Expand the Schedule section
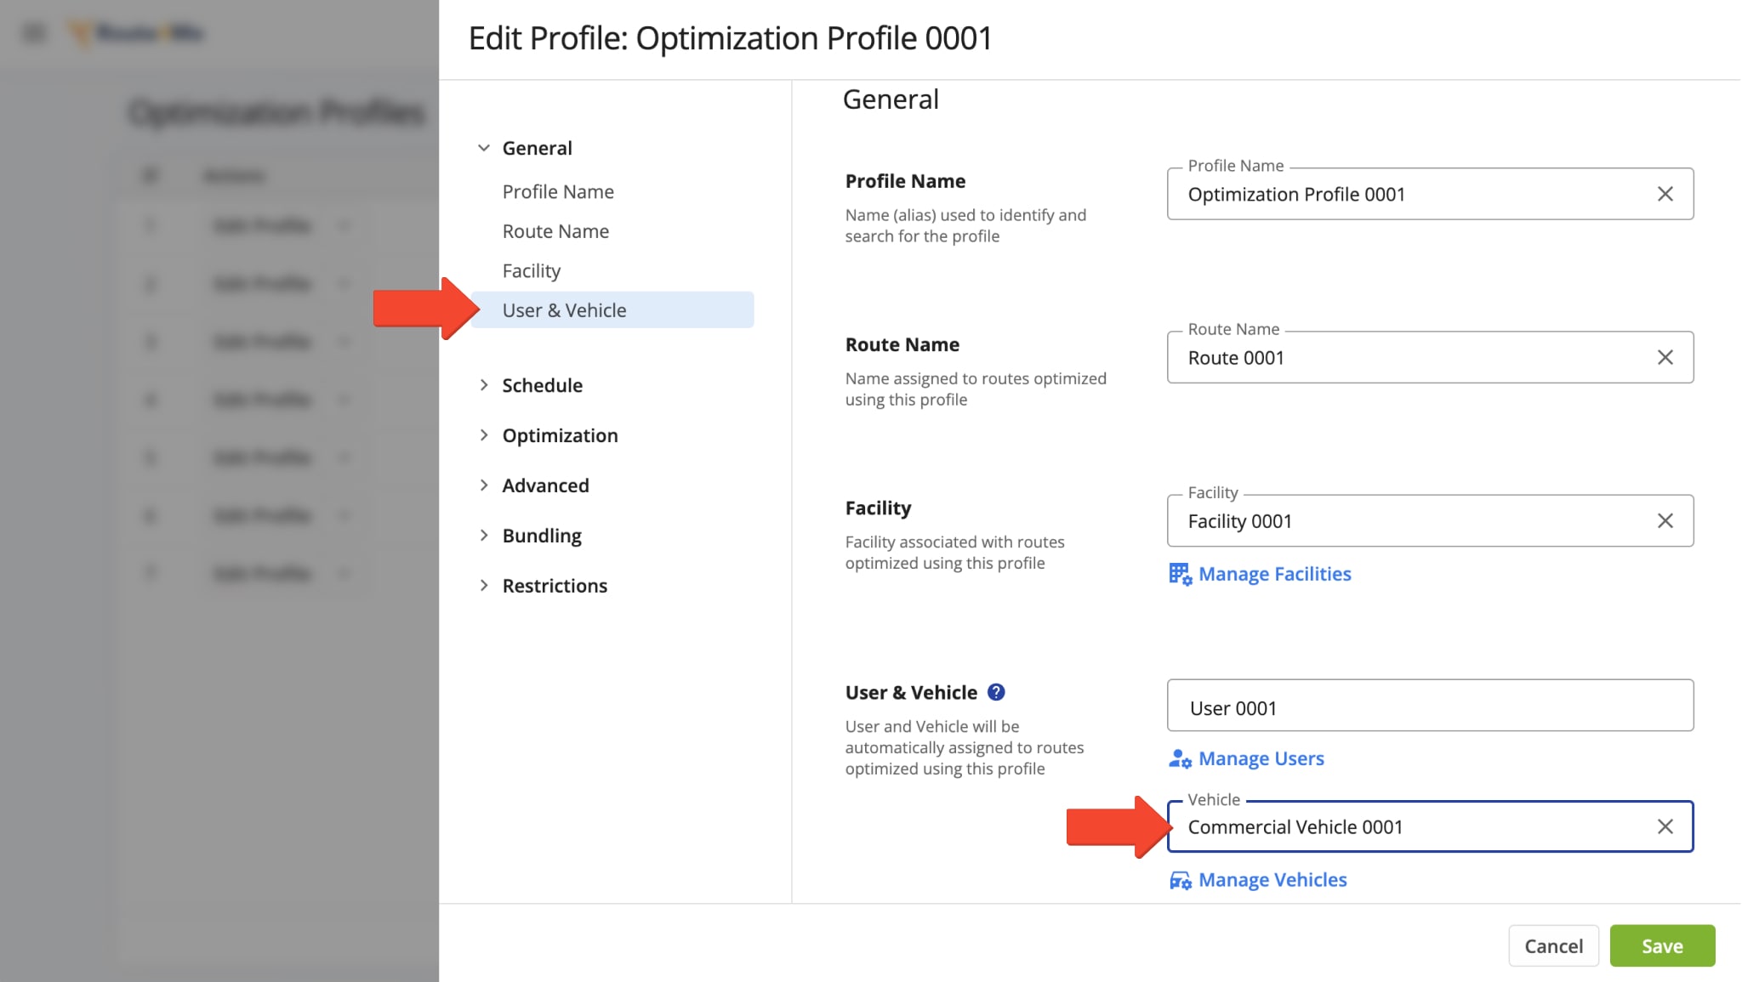Image resolution: width=1742 pixels, height=982 pixels. [542, 384]
